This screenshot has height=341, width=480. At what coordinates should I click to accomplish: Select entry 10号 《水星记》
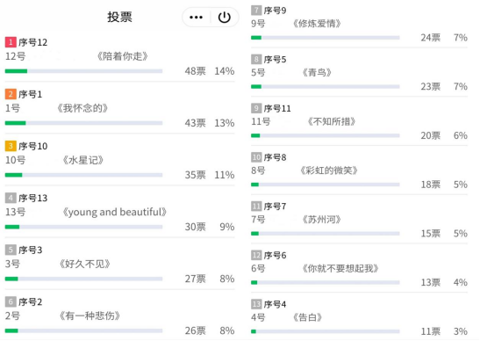pyautogui.click(x=119, y=161)
